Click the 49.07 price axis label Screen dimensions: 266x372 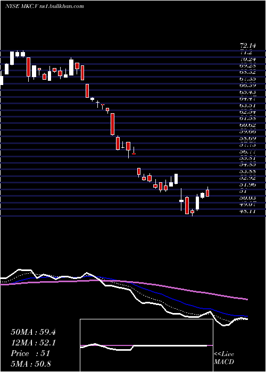(248, 204)
